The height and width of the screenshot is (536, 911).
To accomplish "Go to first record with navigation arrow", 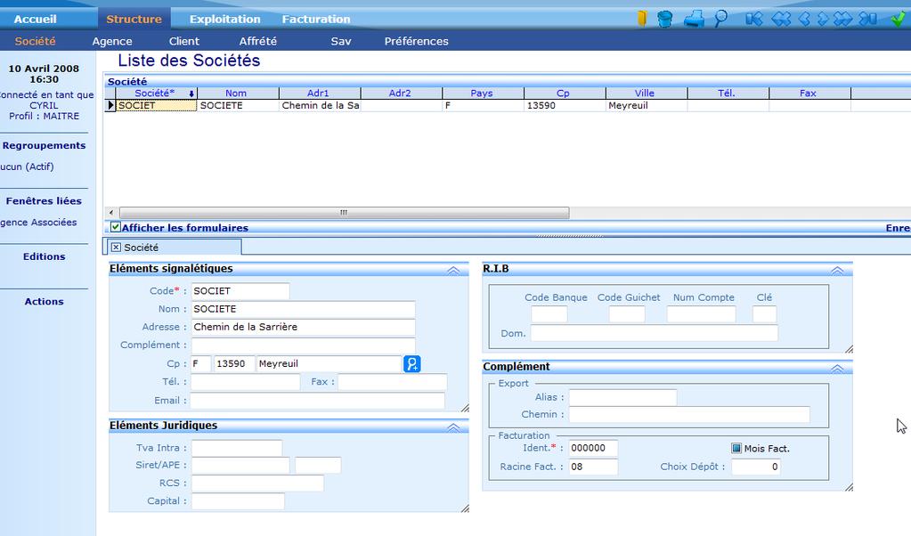I will [x=754, y=19].
